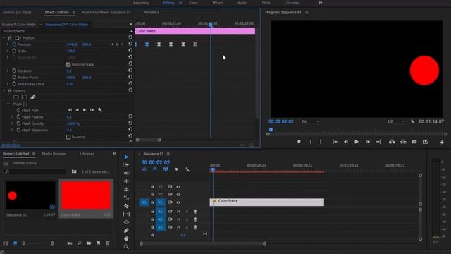Collapse the Mask (1) group
451x254 pixels.
tap(8, 104)
